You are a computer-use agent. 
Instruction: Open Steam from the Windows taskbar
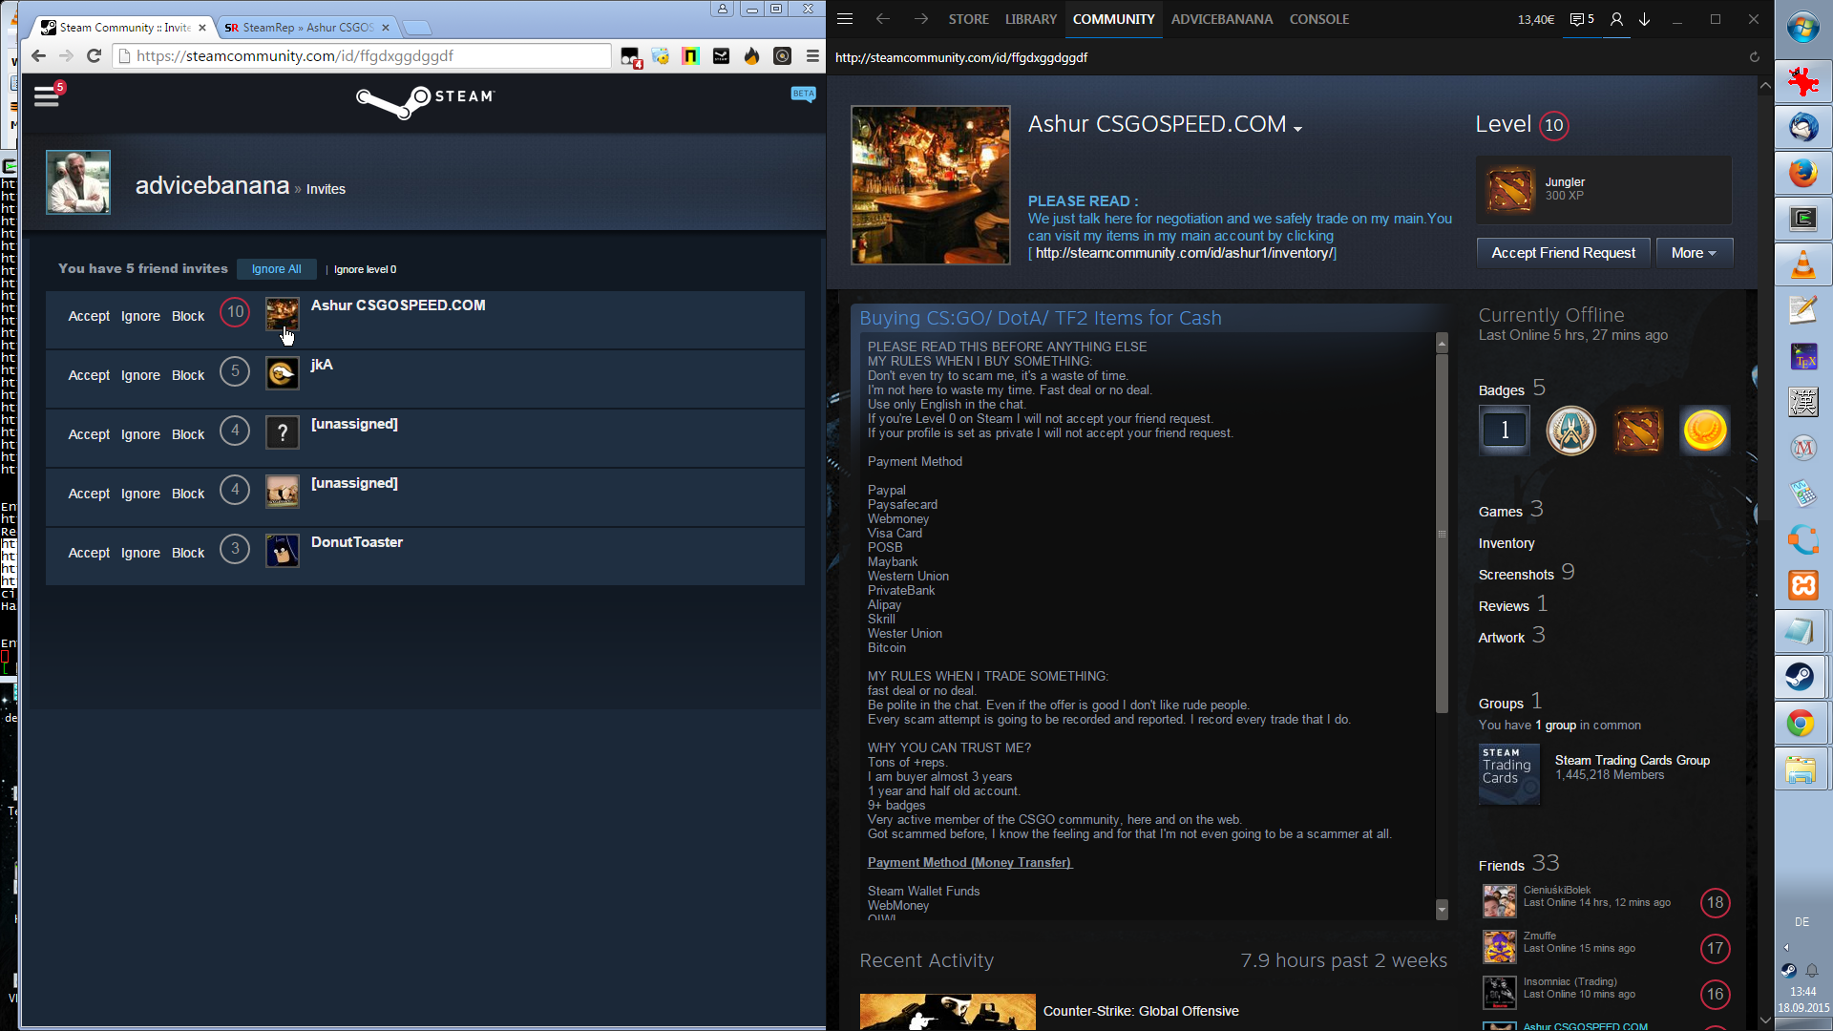(x=1802, y=677)
